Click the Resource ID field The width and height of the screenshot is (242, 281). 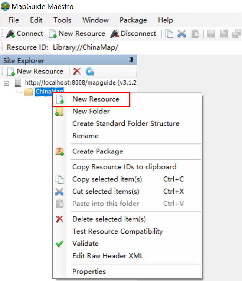[x=146, y=47]
